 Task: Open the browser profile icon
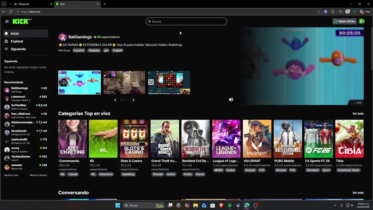[347, 12]
